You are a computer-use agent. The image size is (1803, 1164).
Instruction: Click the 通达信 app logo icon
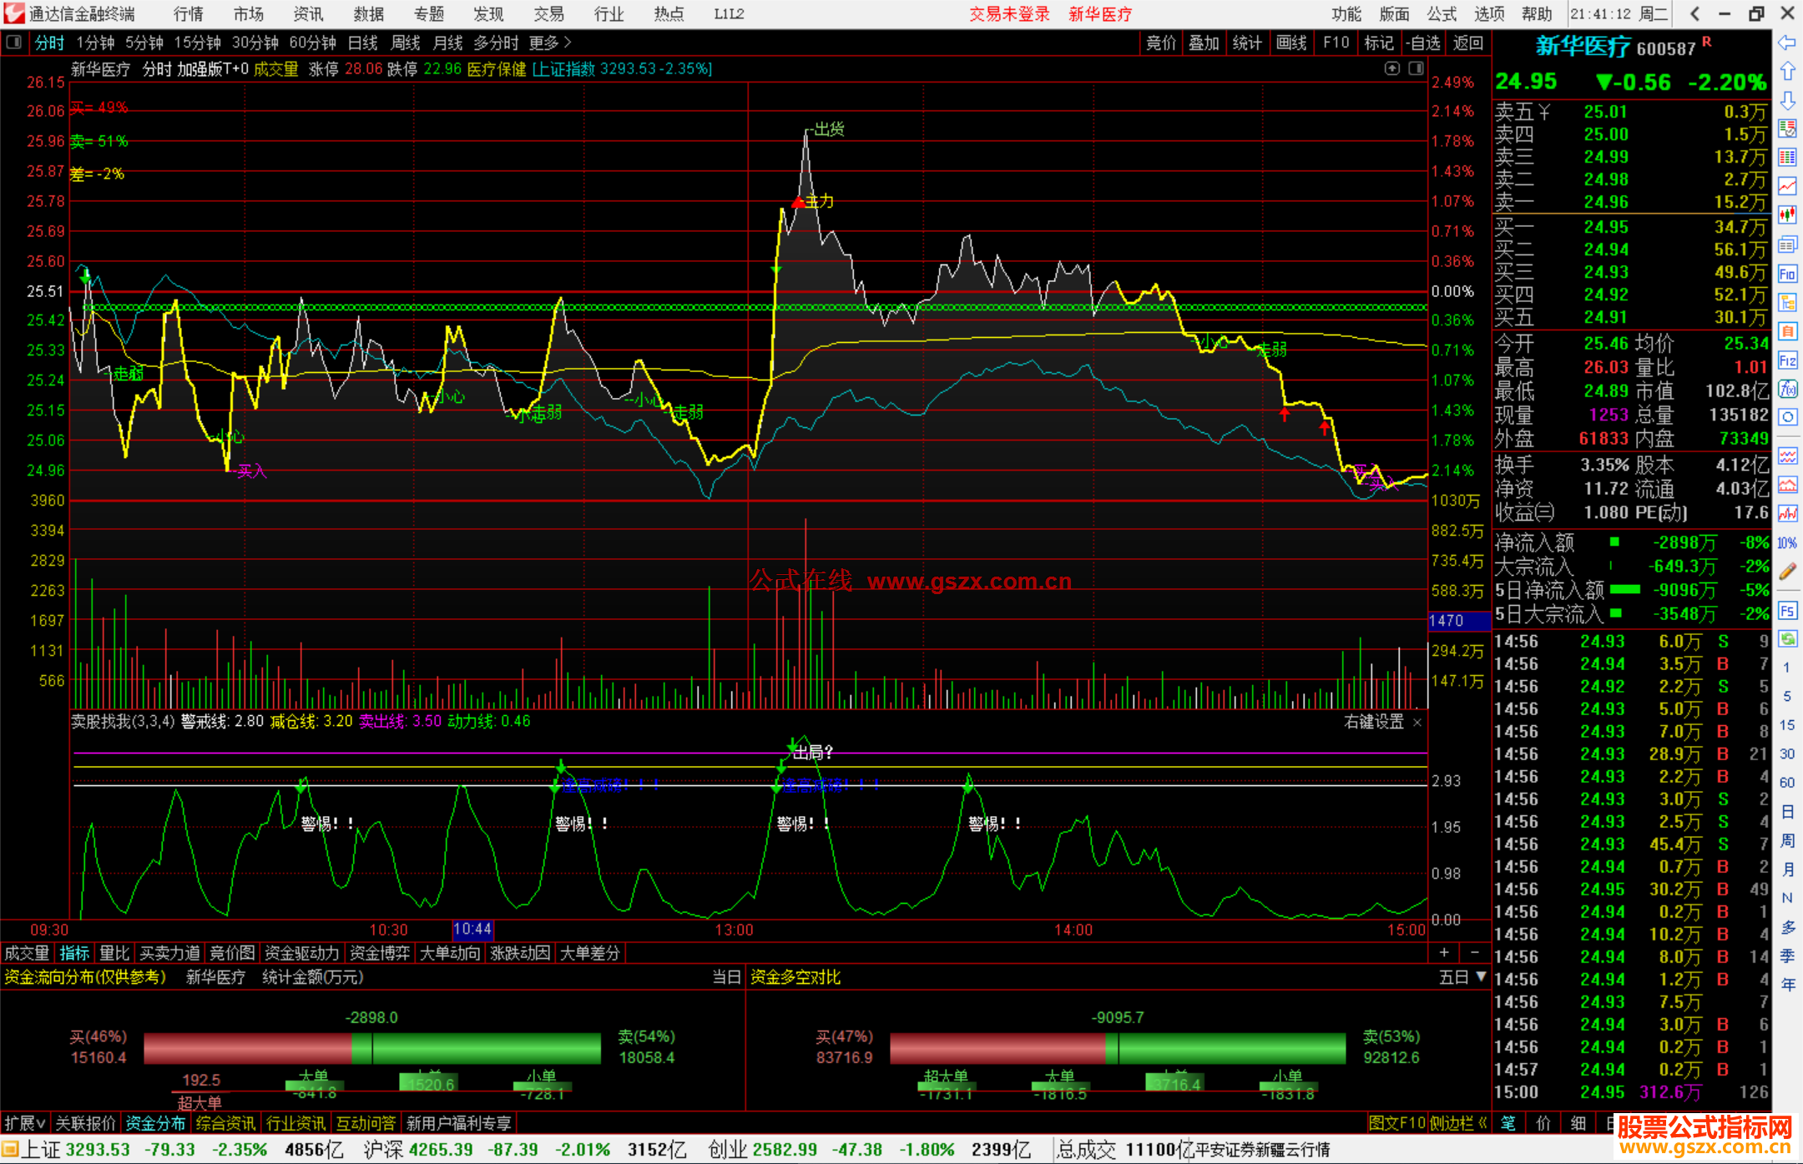(x=13, y=13)
